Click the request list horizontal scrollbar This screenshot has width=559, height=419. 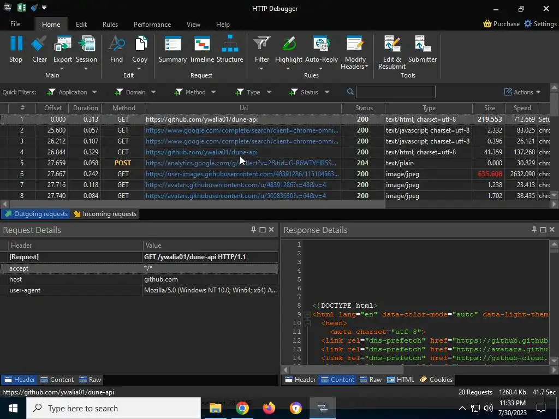[197, 204]
